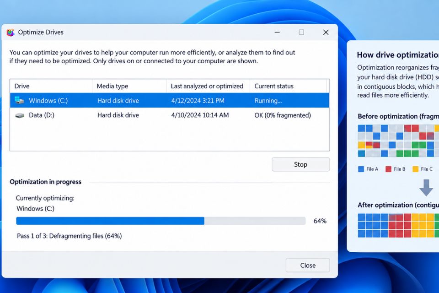Click the After optimization block grid
The height and width of the screenshot is (293, 439).
[398, 225]
